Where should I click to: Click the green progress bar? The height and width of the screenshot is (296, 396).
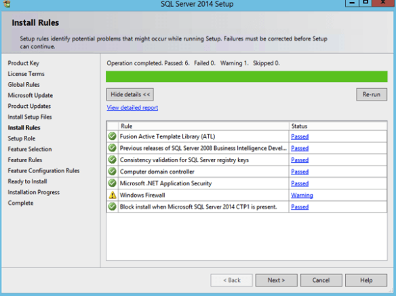[x=247, y=77]
